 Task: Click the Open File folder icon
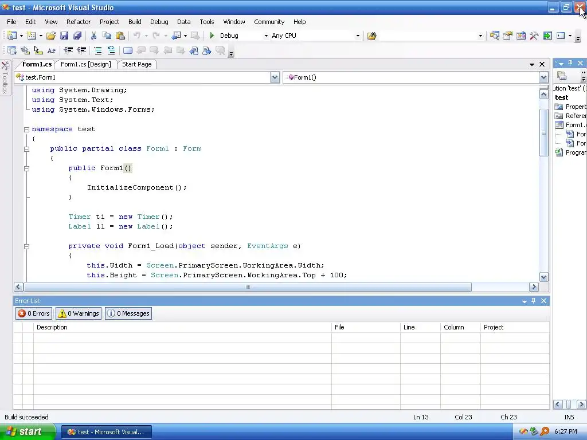pyautogui.click(x=51, y=36)
